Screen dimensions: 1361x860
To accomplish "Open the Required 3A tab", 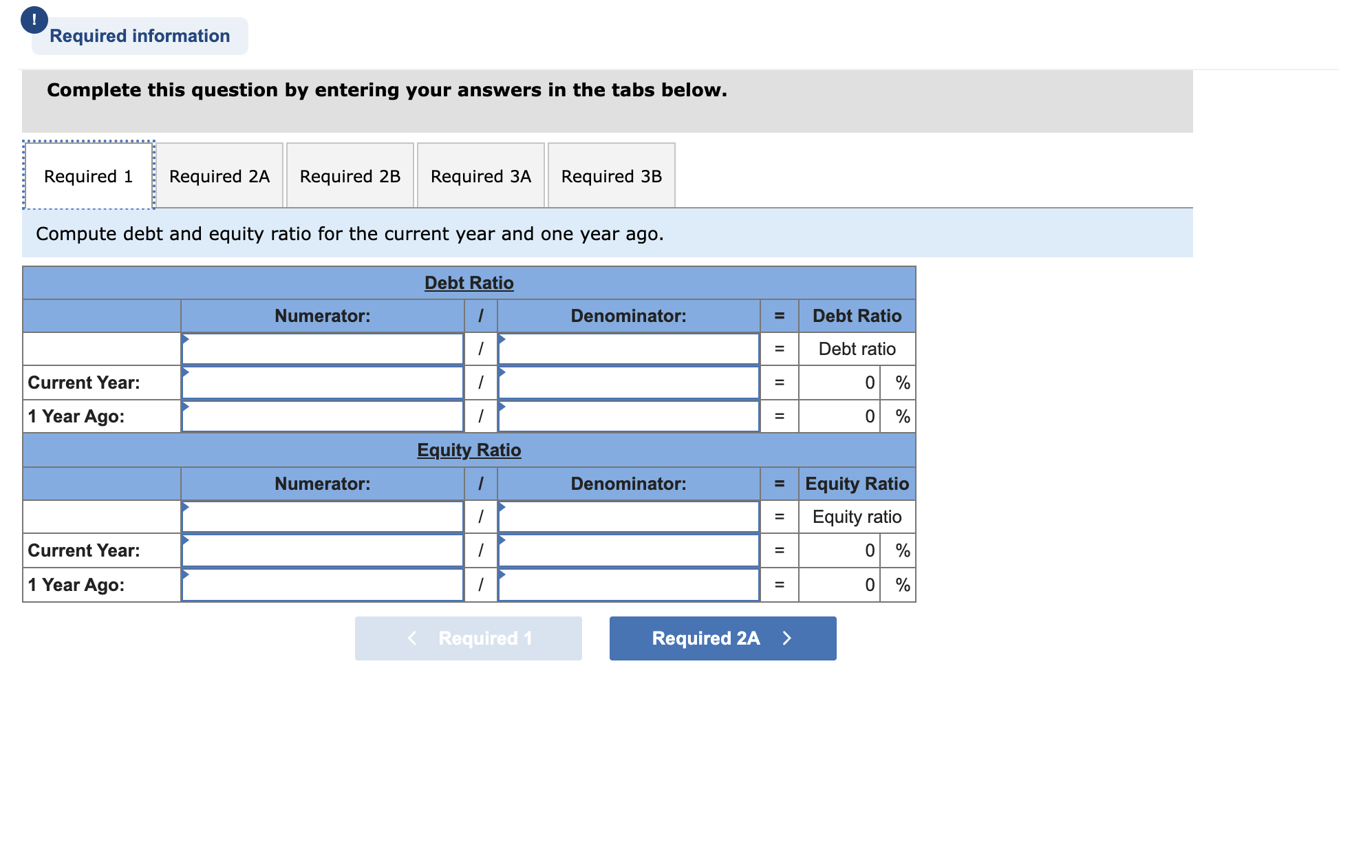I will [480, 176].
